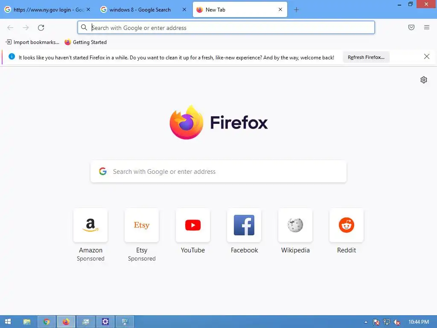
Task: Open the Action Center flag icon
Action: click(376, 322)
